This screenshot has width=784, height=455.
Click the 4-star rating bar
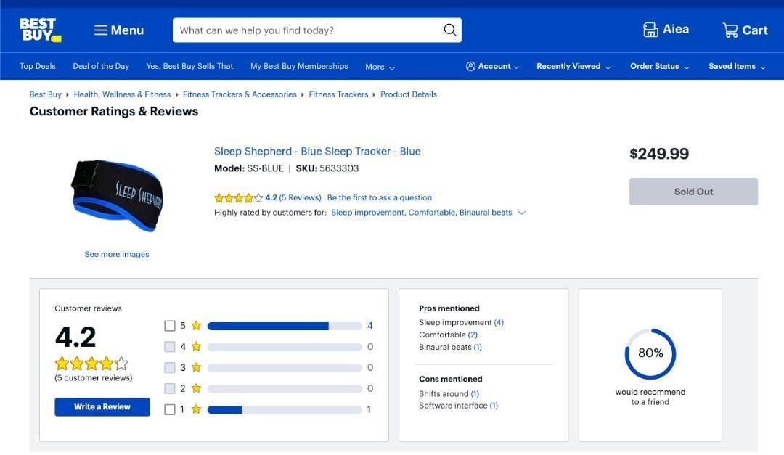click(x=285, y=346)
